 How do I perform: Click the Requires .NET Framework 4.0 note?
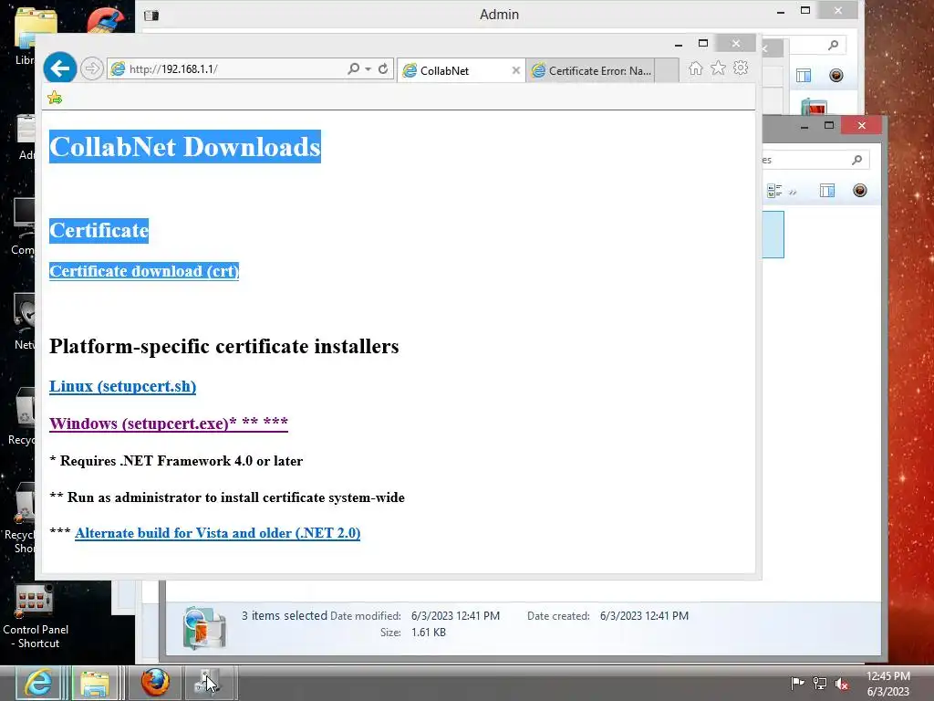176,461
